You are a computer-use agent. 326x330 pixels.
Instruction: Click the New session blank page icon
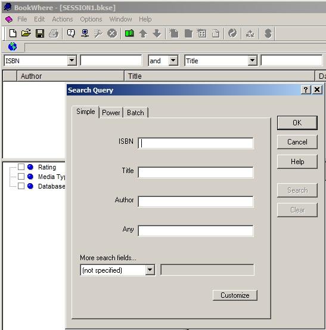[13, 33]
